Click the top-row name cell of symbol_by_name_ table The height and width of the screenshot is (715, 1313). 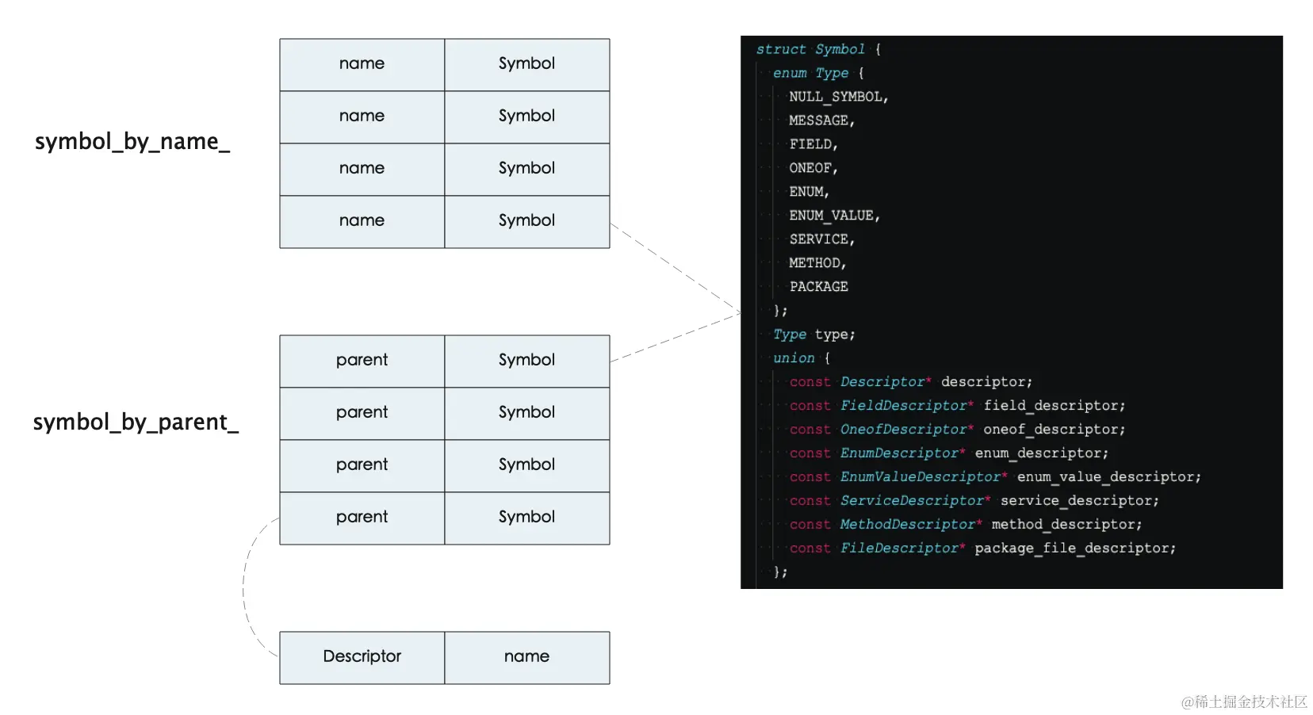(362, 64)
